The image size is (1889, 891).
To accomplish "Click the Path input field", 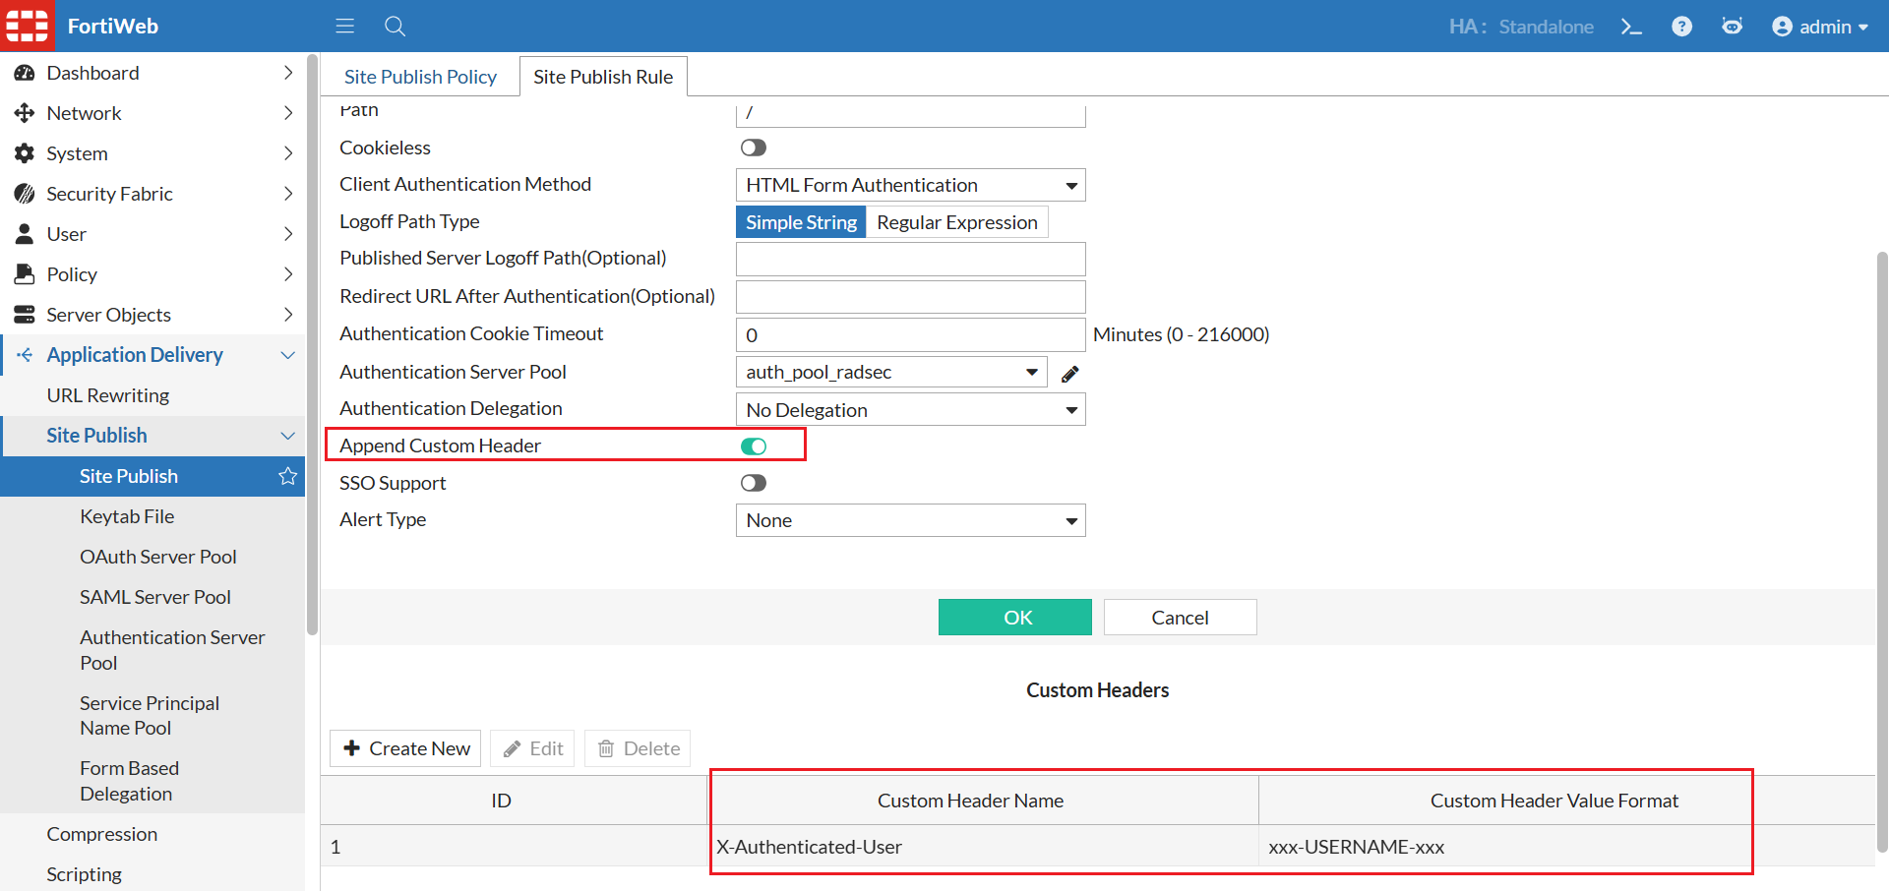I will pos(911,114).
